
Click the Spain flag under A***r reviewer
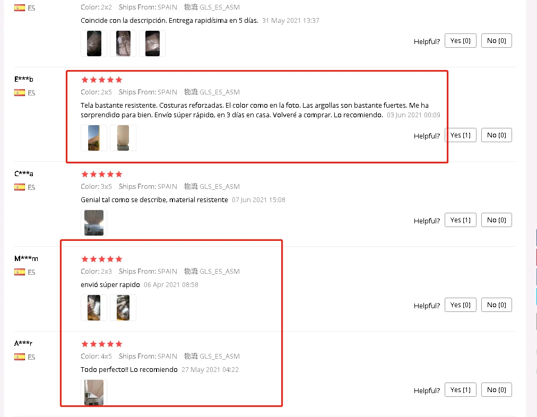(20, 357)
